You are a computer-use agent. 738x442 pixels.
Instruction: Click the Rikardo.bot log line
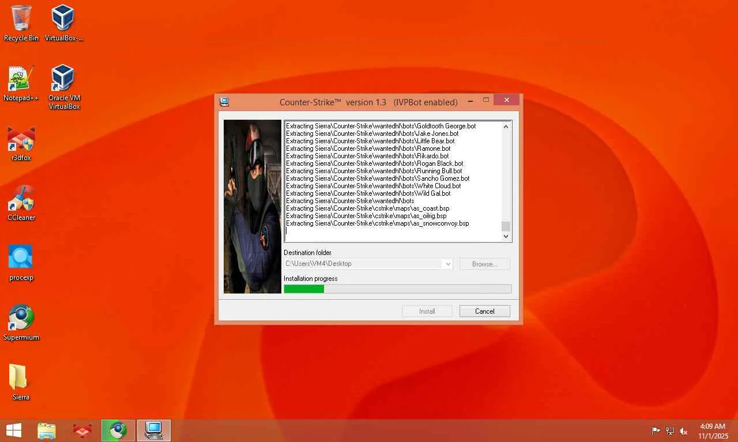point(367,156)
